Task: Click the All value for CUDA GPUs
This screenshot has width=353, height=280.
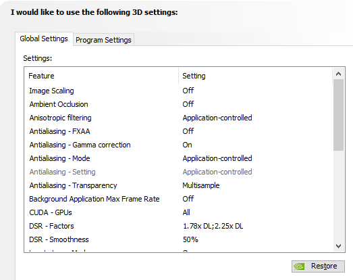Action: (186, 212)
